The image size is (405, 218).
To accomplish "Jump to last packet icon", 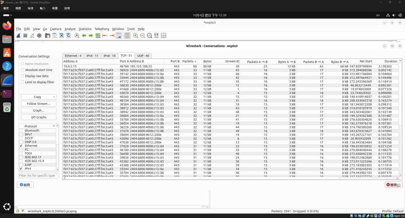I will [112, 35].
